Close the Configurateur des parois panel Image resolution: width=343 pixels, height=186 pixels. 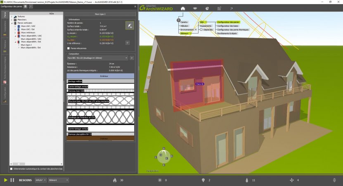(135, 7)
